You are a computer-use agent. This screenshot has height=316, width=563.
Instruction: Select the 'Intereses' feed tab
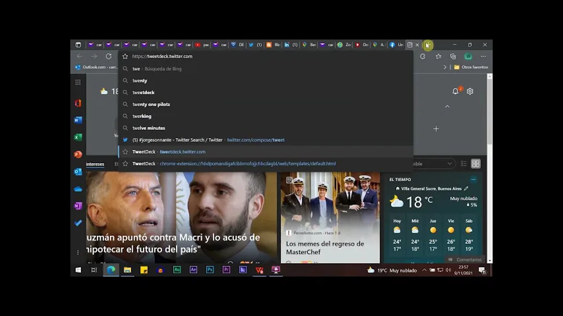(x=95, y=164)
